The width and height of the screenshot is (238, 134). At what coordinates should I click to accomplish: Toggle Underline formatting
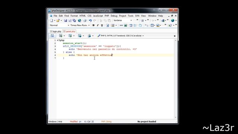[x=102, y=25]
